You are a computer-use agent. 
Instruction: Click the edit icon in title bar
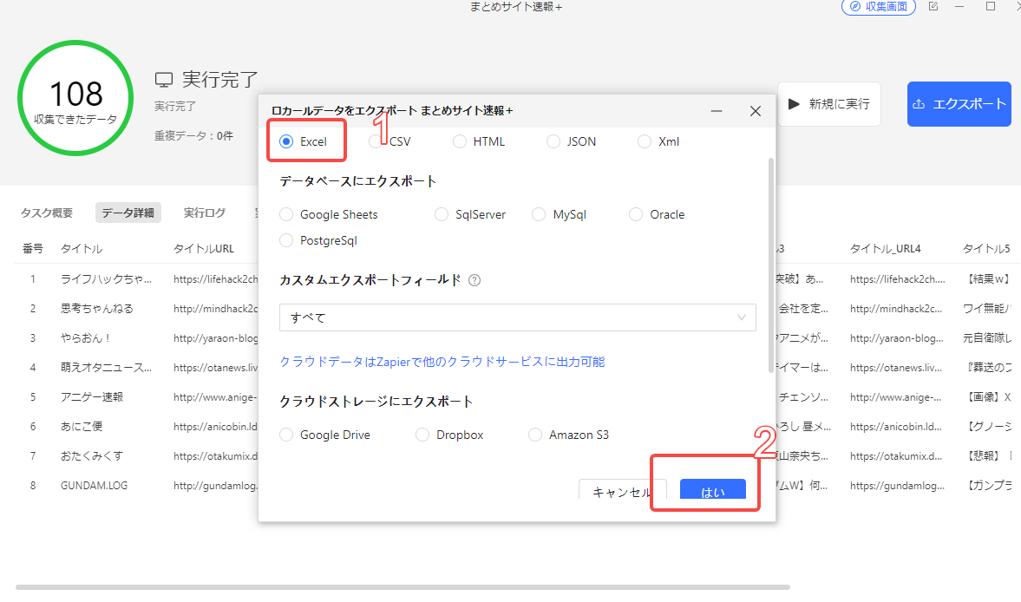pos(933,7)
